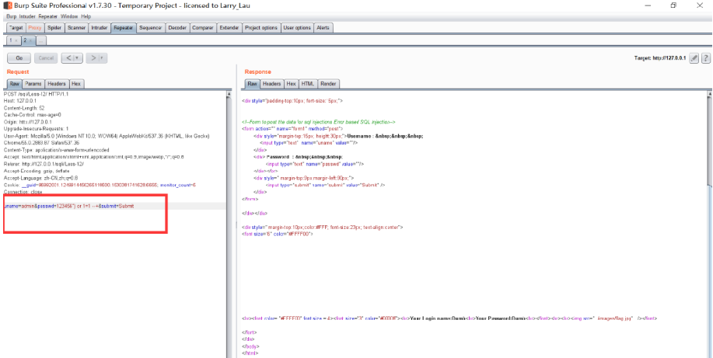Add a new Repeater tab with the ... button
The width and height of the screenshot is (713, 358).
42,40
